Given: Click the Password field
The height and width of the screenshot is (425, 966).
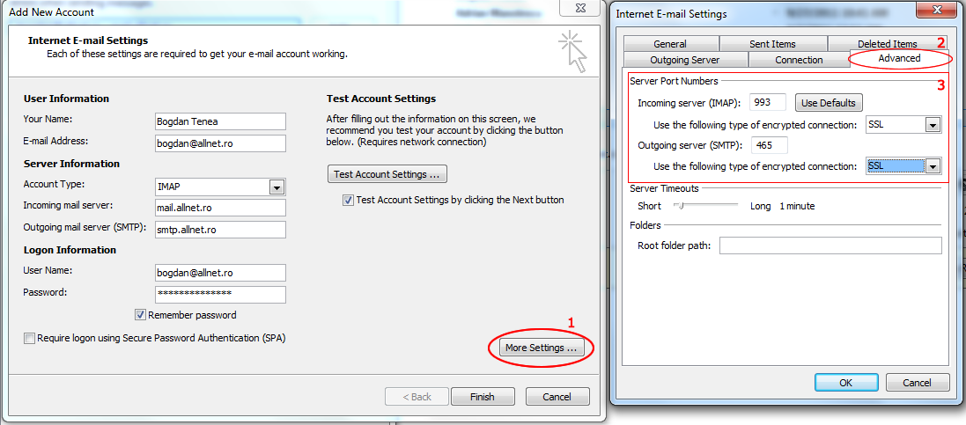Looking at the screenshot, I should (220, 295).
